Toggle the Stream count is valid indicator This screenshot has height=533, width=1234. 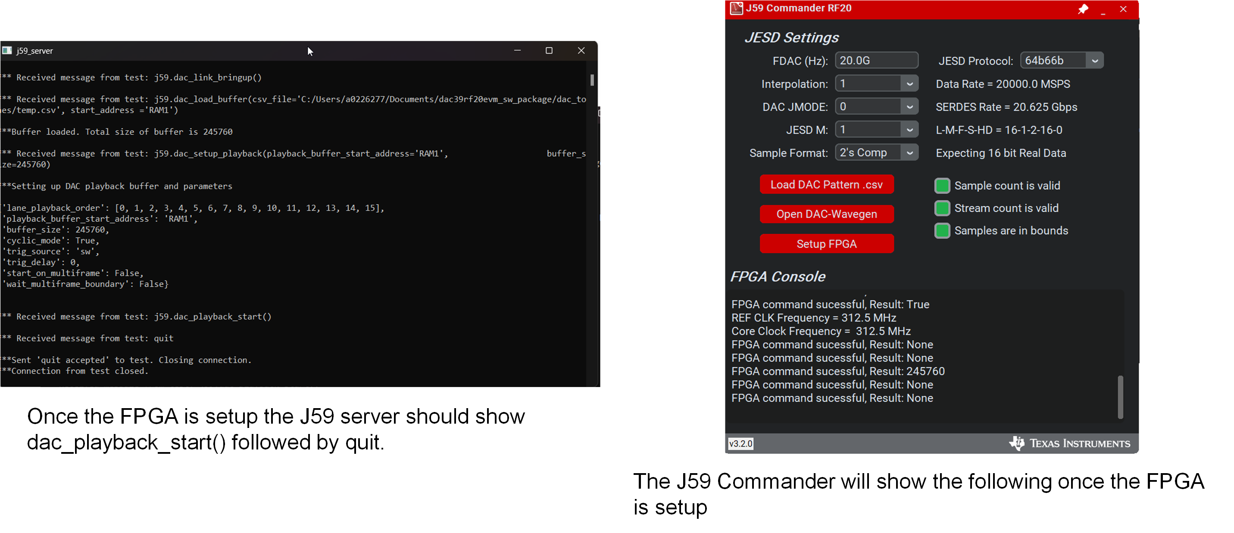(942, 208)
